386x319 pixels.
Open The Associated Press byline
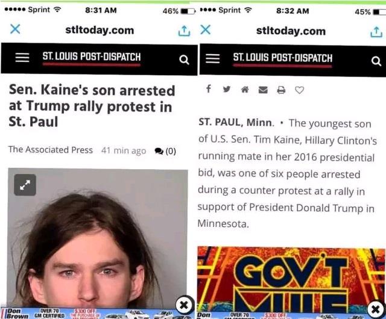(x=51, y=150)
